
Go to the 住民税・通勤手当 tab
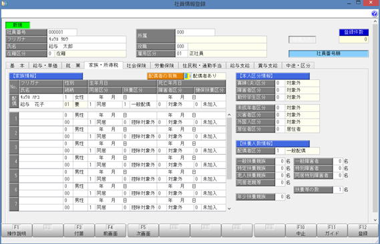[x=202, y=65]
